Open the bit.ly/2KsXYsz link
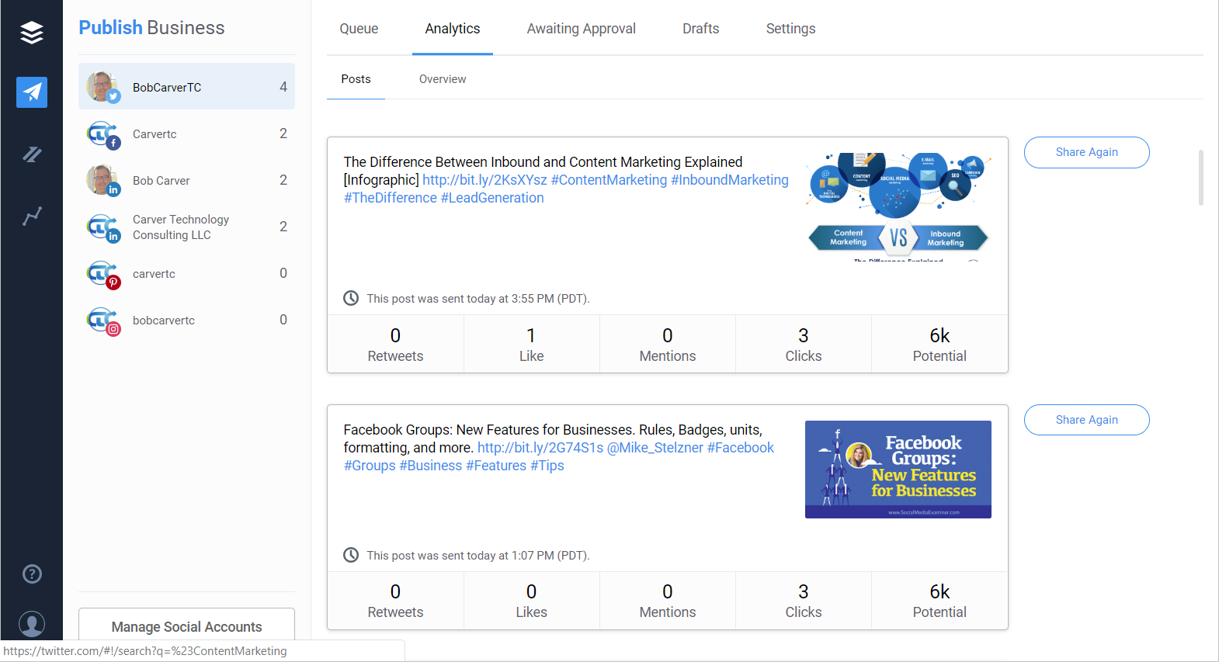Screen dimensions: 1219x662 (x=484, y=180)
